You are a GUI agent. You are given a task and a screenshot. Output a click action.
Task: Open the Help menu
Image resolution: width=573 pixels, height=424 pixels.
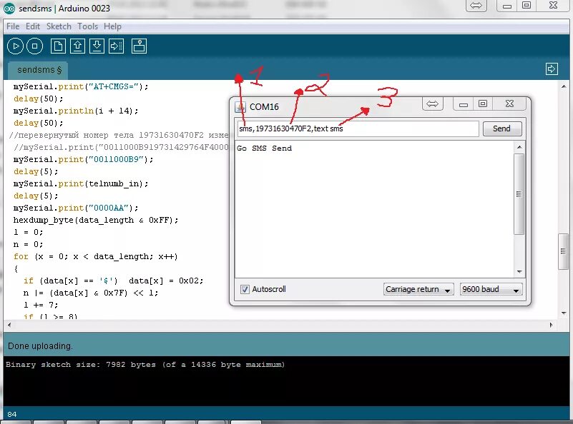pyautogui.click(x=112, y=26)
